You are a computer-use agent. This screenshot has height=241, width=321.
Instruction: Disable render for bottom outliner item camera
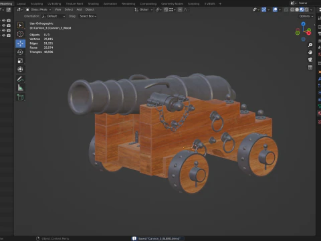9,35
